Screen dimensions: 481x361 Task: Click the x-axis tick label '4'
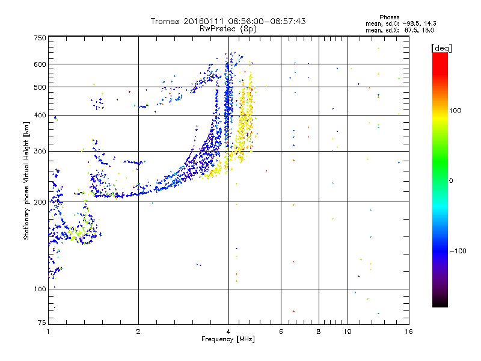coord(228,332)
